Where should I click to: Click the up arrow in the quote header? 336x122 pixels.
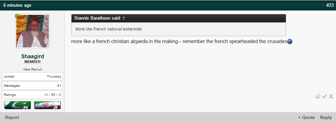click(x=124, y=18)
